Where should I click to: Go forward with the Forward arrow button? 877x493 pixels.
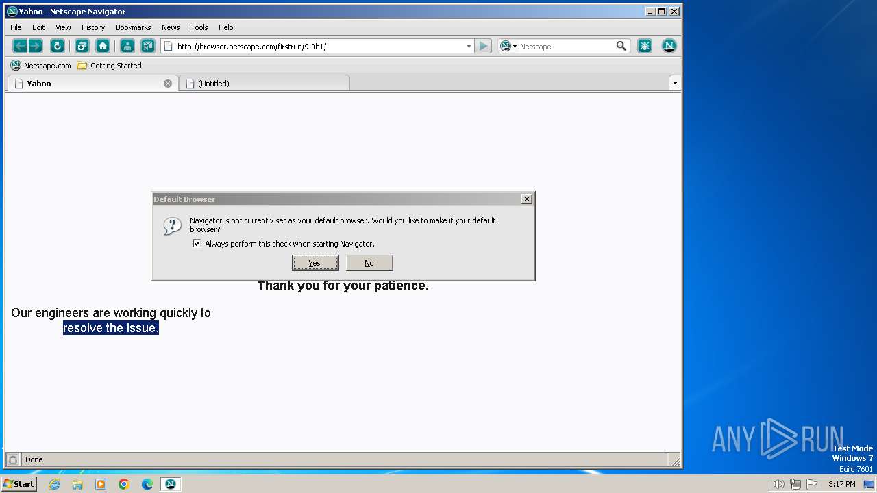35,46
